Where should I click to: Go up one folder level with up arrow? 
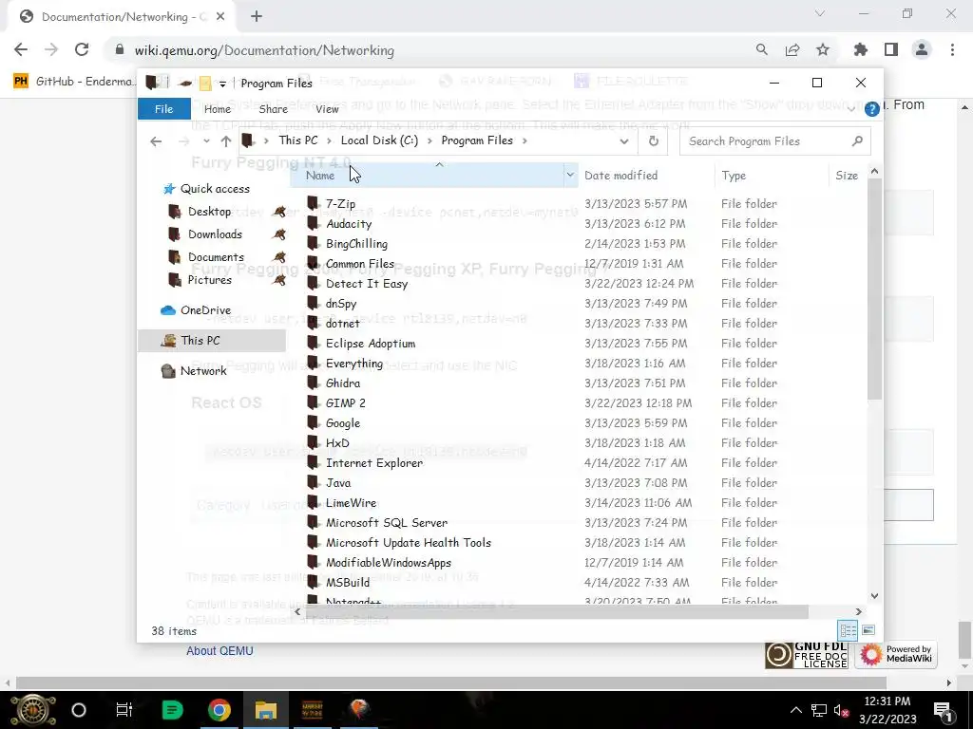[x=226, y=141]
